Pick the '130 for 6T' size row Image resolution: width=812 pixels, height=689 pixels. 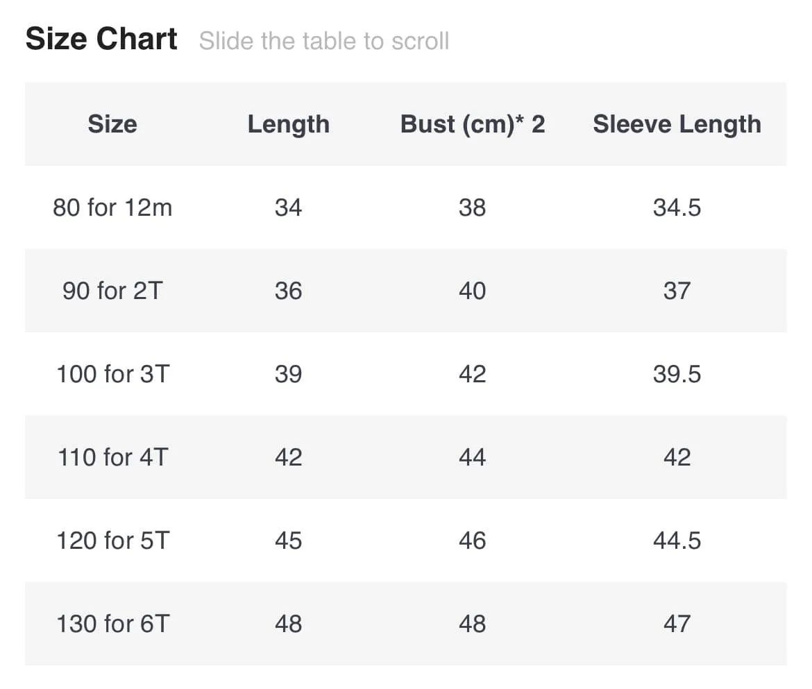pyautogui.click(x=405, y=624)
